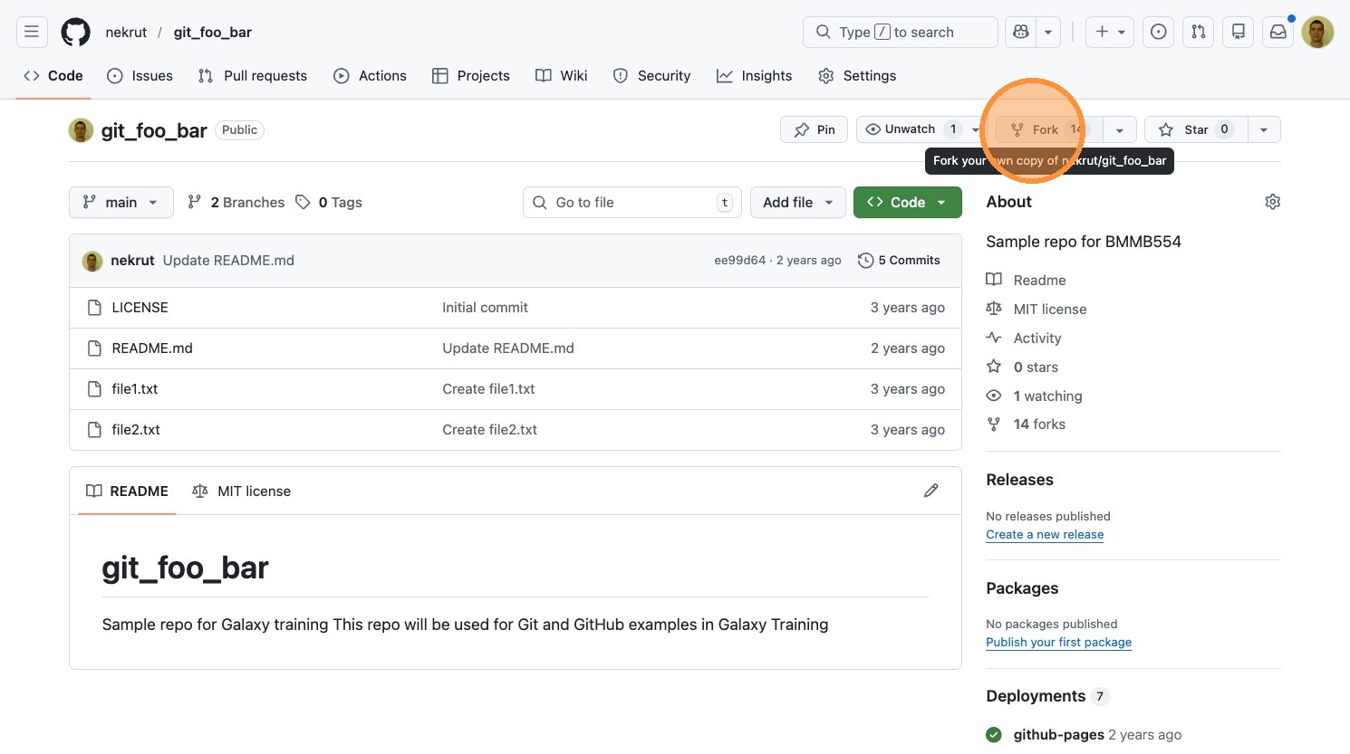Open the Add file dropdown

pos(797,203)
